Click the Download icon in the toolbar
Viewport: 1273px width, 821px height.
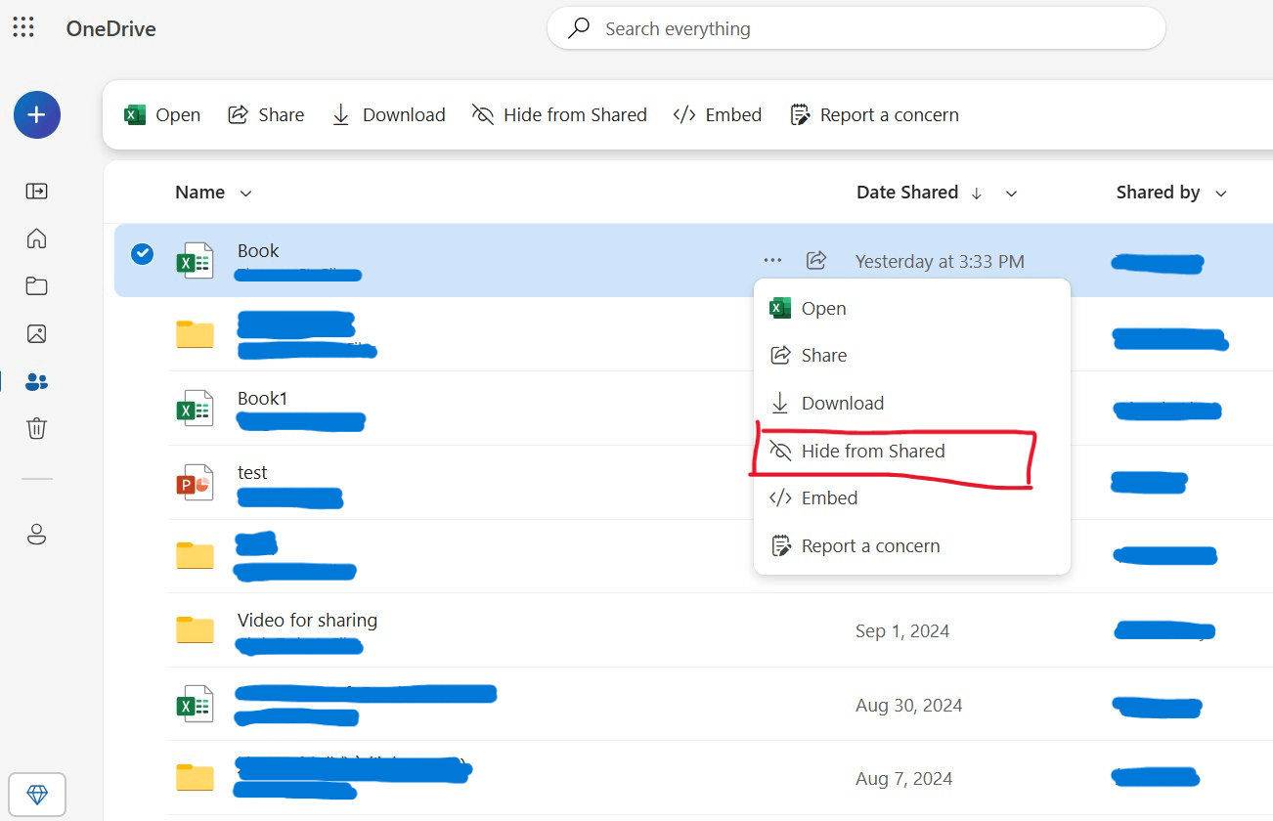[340, 114]
